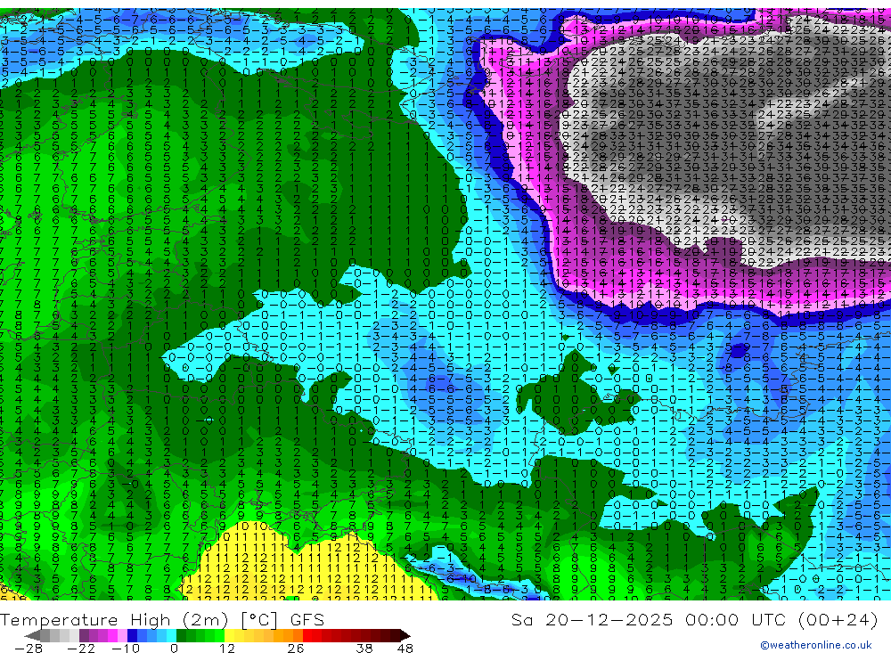Click the -22 legend label
This screenshot has width=891, height=653.
81,649
